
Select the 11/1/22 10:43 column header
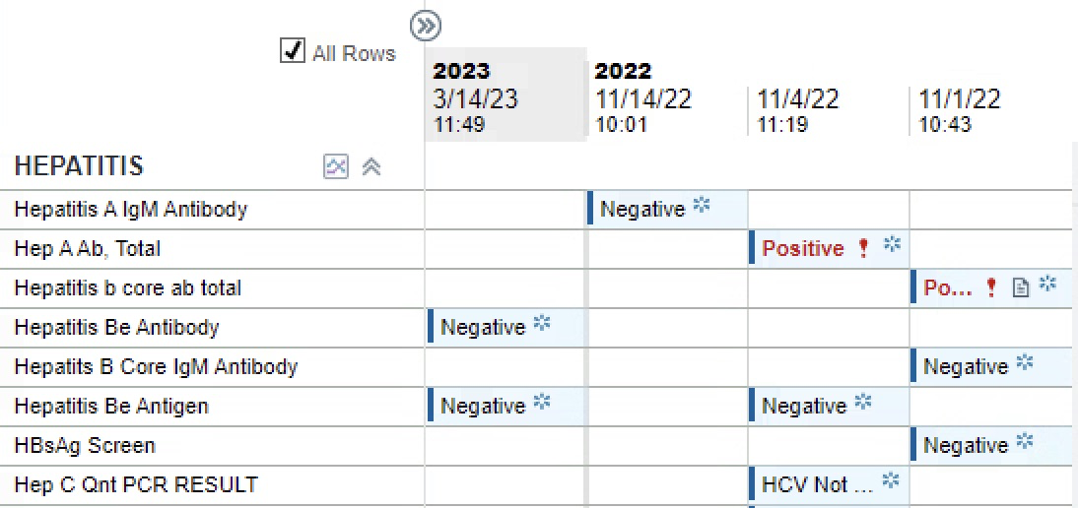click(x=991, y=110)
